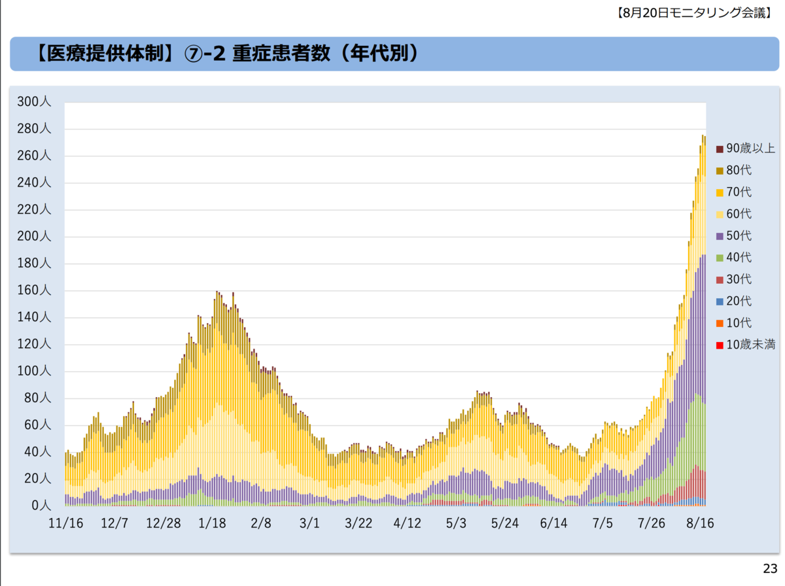
Task: Click the 260人 y-axis label
Action: pyautogui.click(x=34, y=156)
